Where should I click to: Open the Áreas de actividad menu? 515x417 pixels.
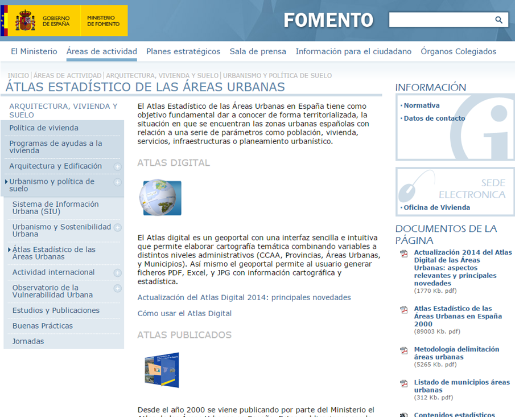coord(101,51)
